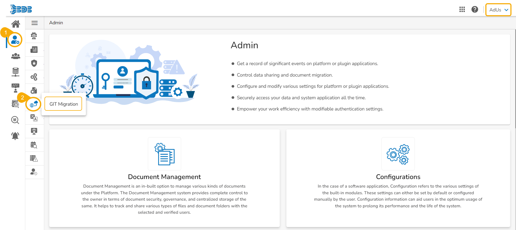Click the BDB logo in the header
Image resolution: width=516 pixels, height=230 pixels.
coord(21,9)
